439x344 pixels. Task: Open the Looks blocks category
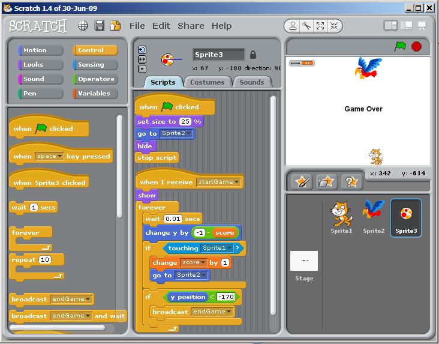pyautogui.click(x=41, y=64)
